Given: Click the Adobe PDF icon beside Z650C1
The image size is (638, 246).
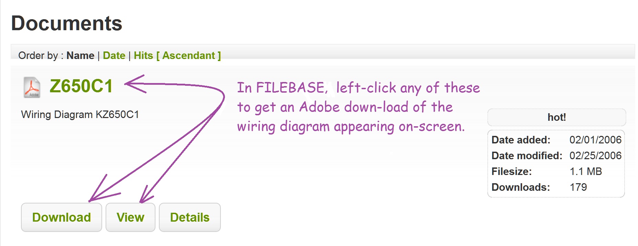Looking at the screenshot, I should 32,87.
